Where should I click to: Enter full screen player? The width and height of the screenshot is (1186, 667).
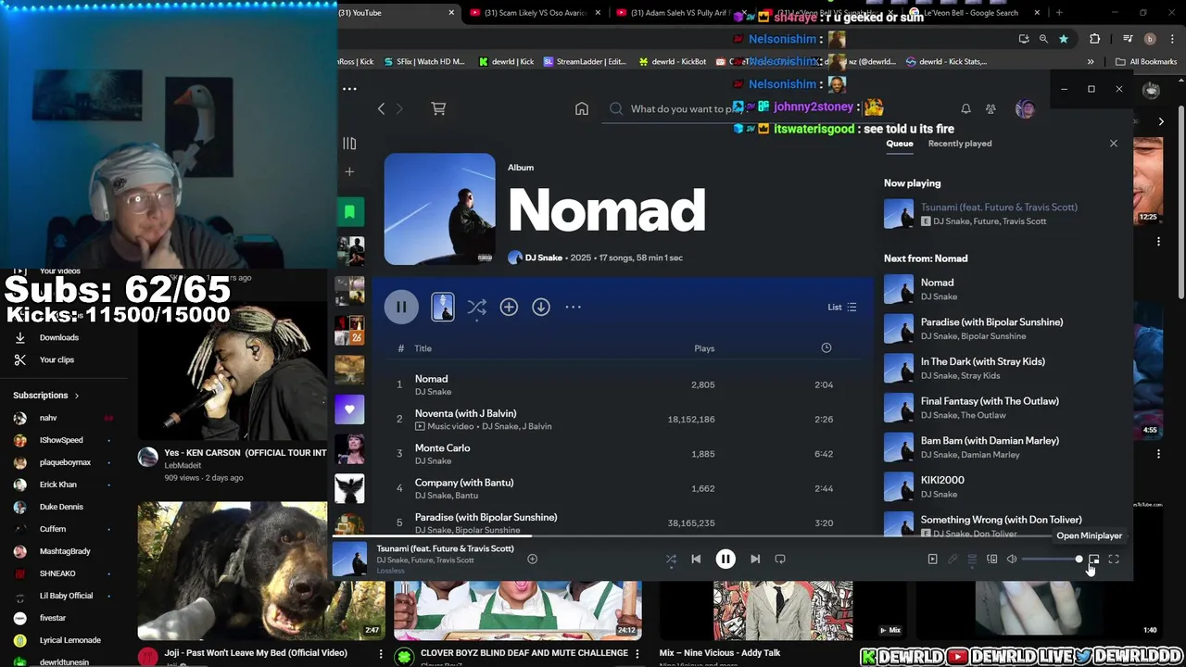click(1114, 559)
